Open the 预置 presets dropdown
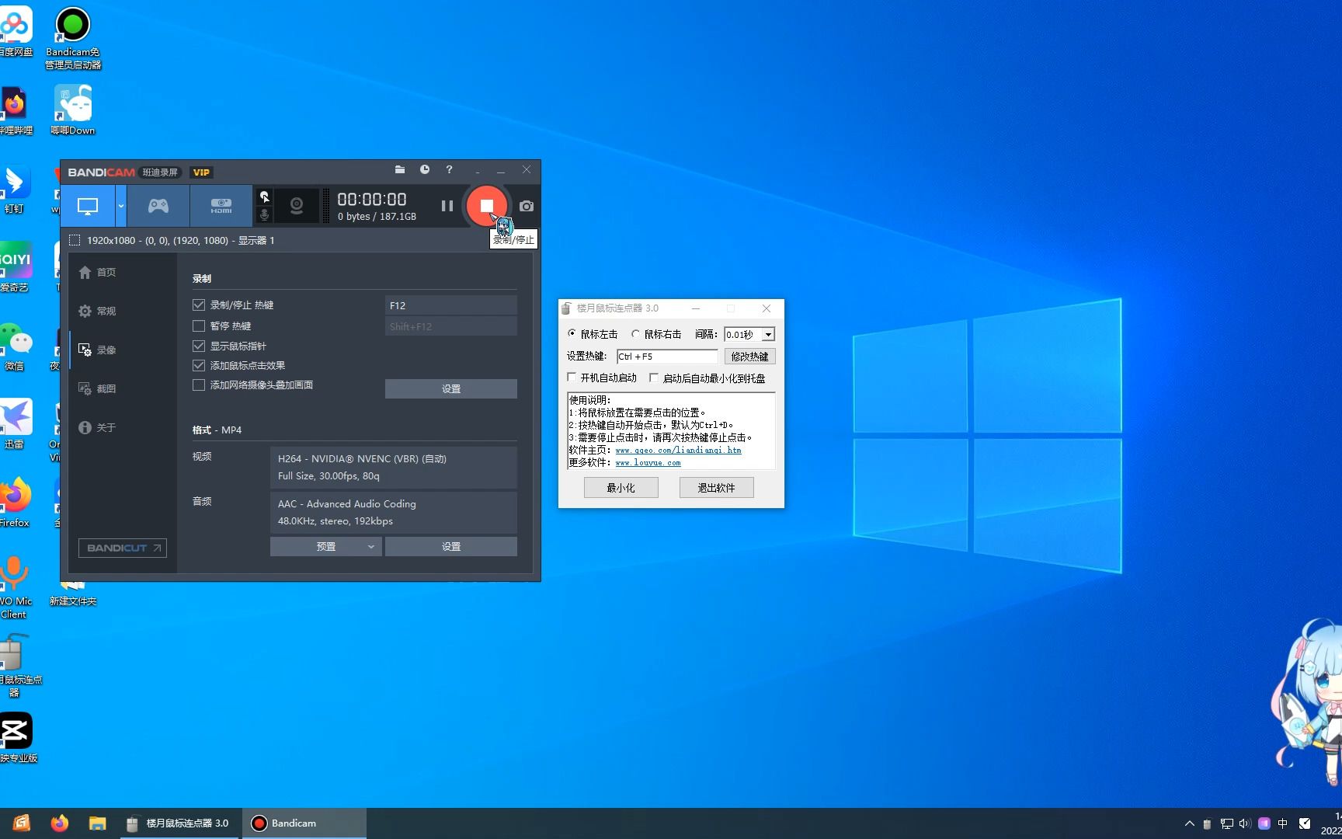 tap(326, 546)
